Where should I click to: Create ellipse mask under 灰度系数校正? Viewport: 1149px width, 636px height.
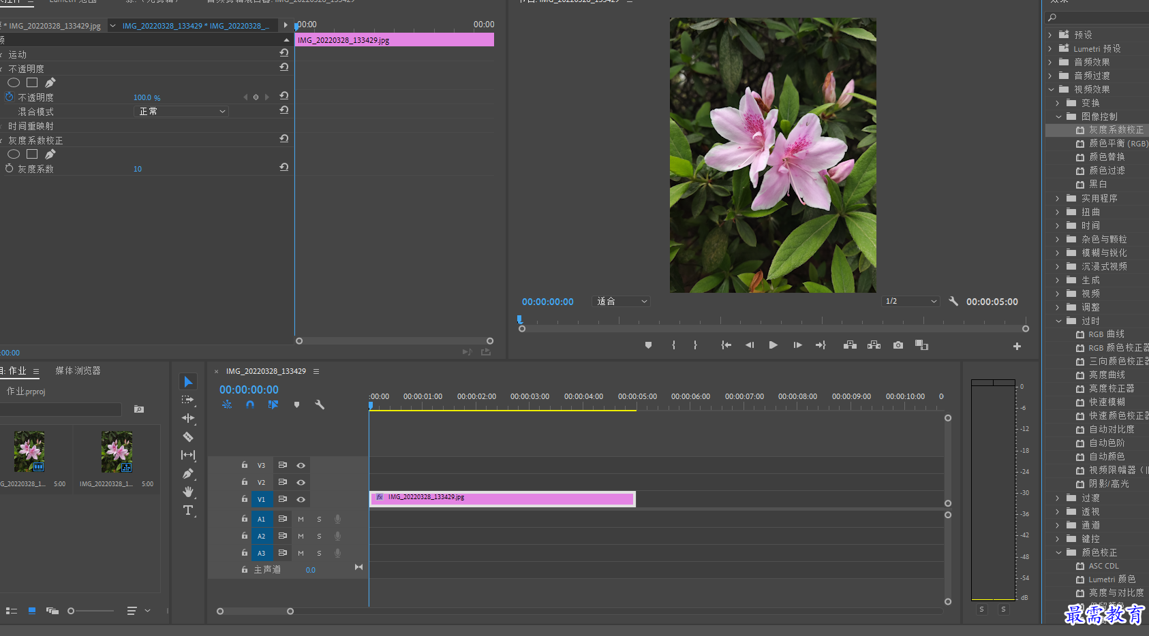[x=14, y=154]
